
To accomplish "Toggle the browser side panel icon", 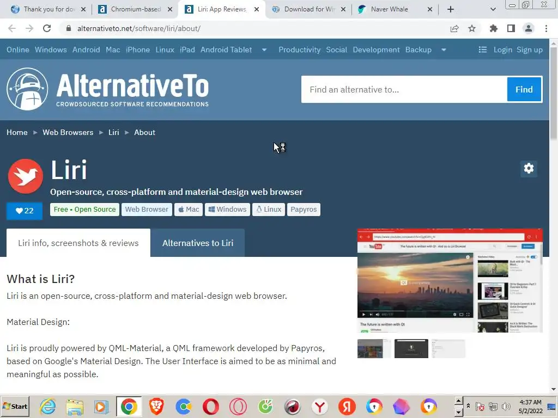I will (511, 28).
